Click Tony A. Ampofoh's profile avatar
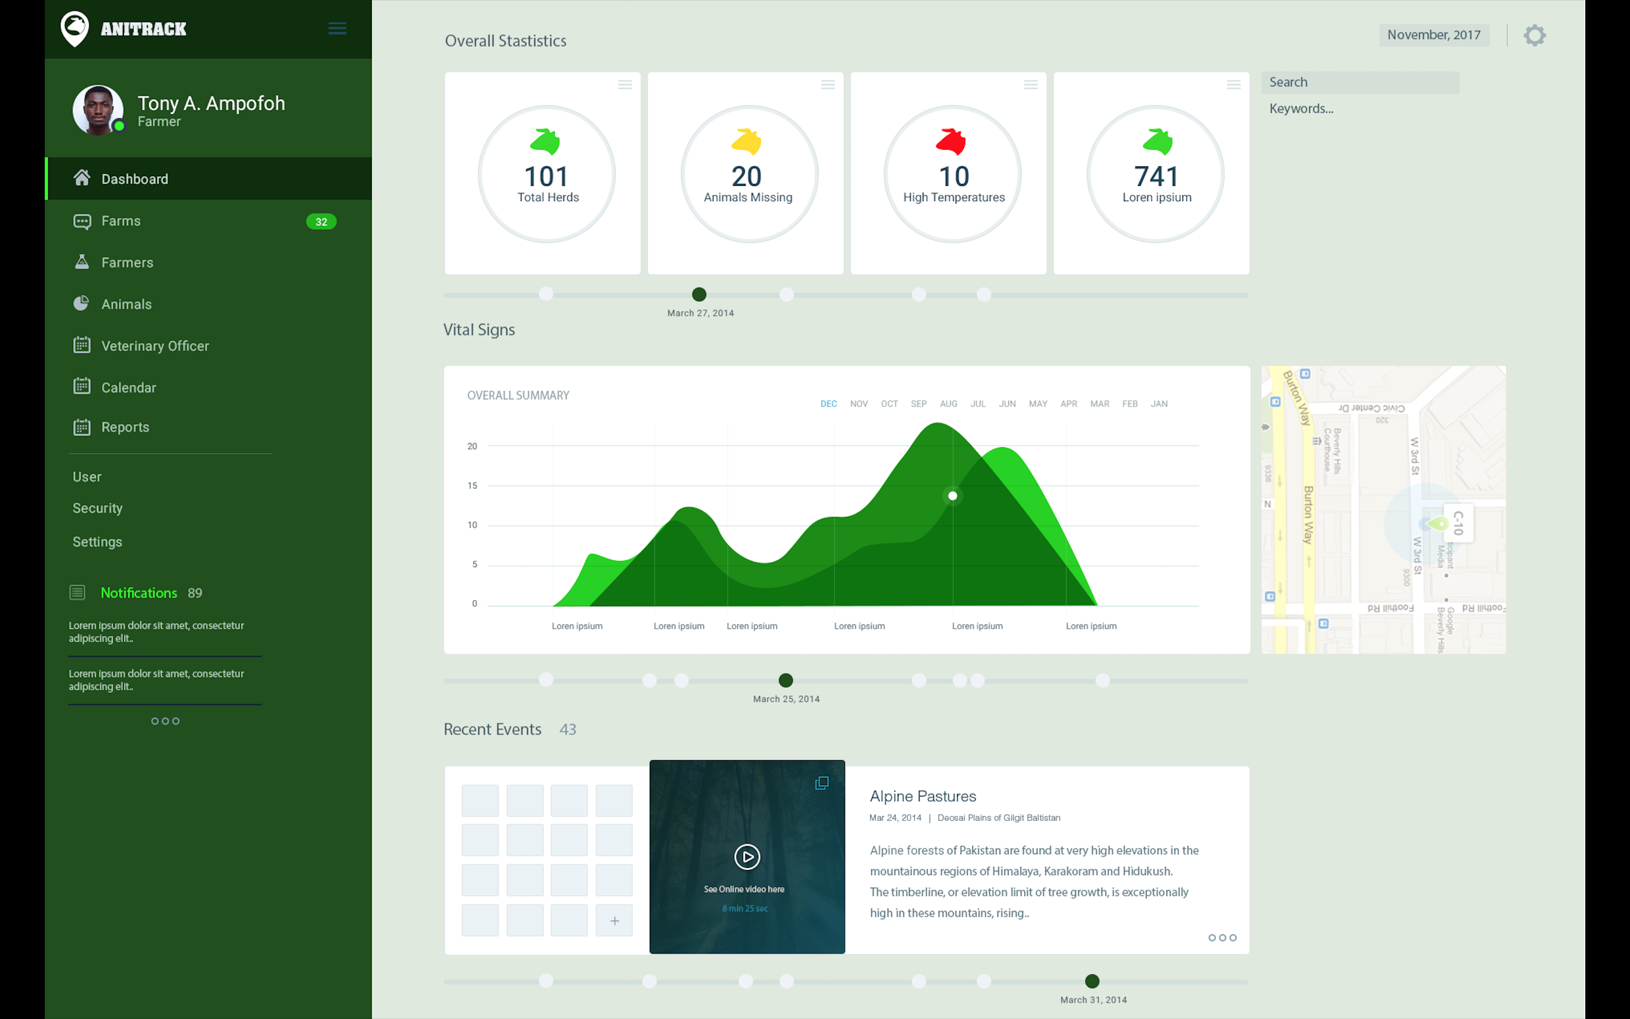1630x1019 pixels. [x=98, y=110]
